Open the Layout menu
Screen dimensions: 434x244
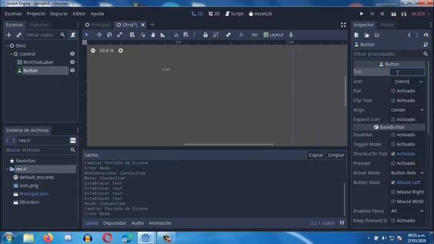(273, 35)
